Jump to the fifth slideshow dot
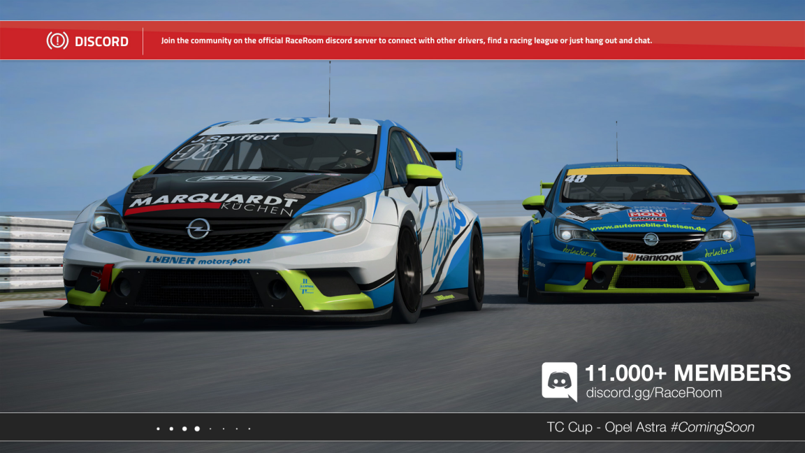Image resolution: width=805 pixels, height=453 pixels. point(210,429)
